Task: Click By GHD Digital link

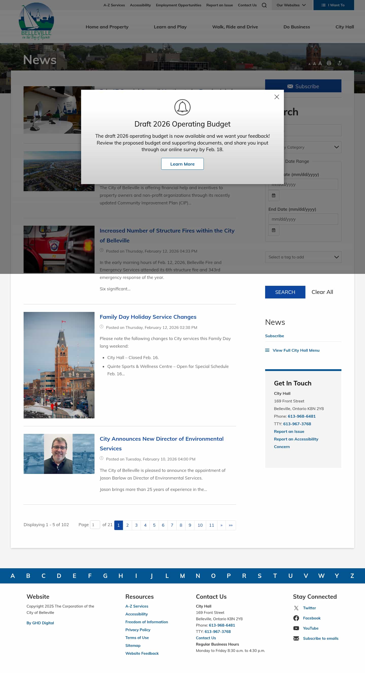Action: pyautogui.click(x=40, y=623)
